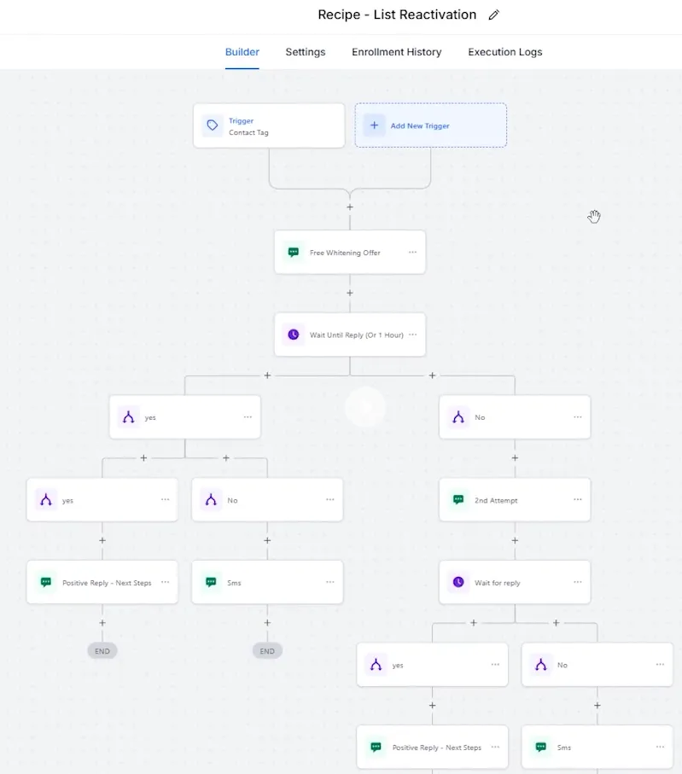
Task: Click the pencil icon to rename the recipe
Action: click(494, 15)
